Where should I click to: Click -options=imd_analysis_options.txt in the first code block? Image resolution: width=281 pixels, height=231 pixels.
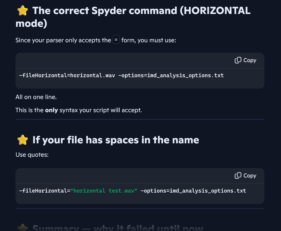point(171,75)
